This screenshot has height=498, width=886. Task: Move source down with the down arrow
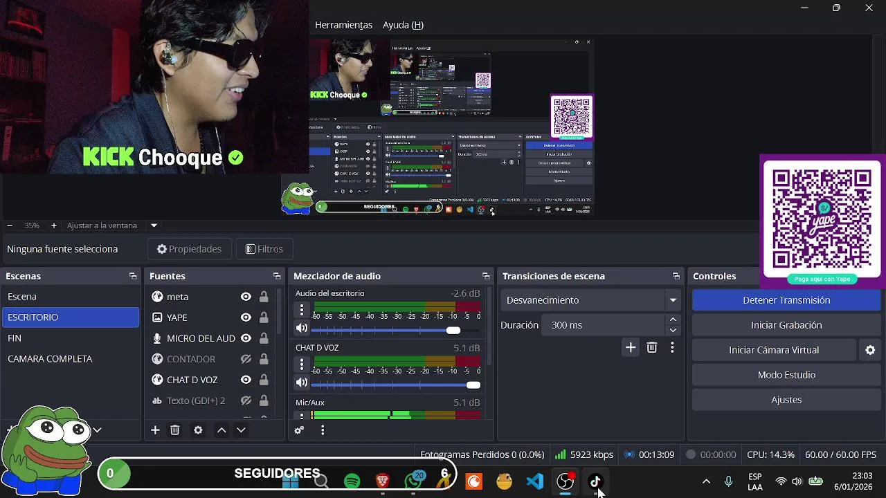[x=241, y=430]
